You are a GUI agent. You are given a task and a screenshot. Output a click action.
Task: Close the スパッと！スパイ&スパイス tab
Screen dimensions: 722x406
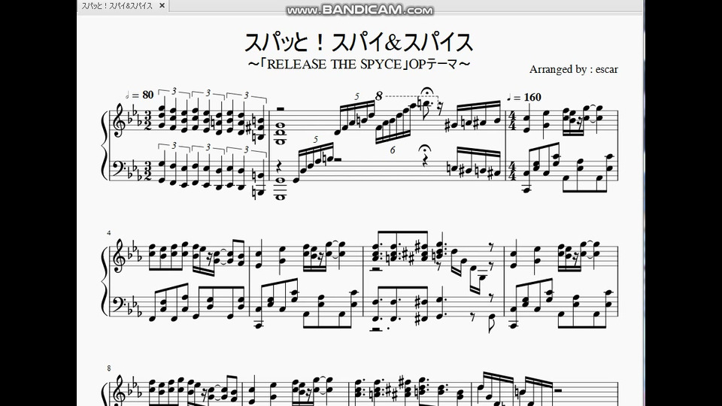162,5
